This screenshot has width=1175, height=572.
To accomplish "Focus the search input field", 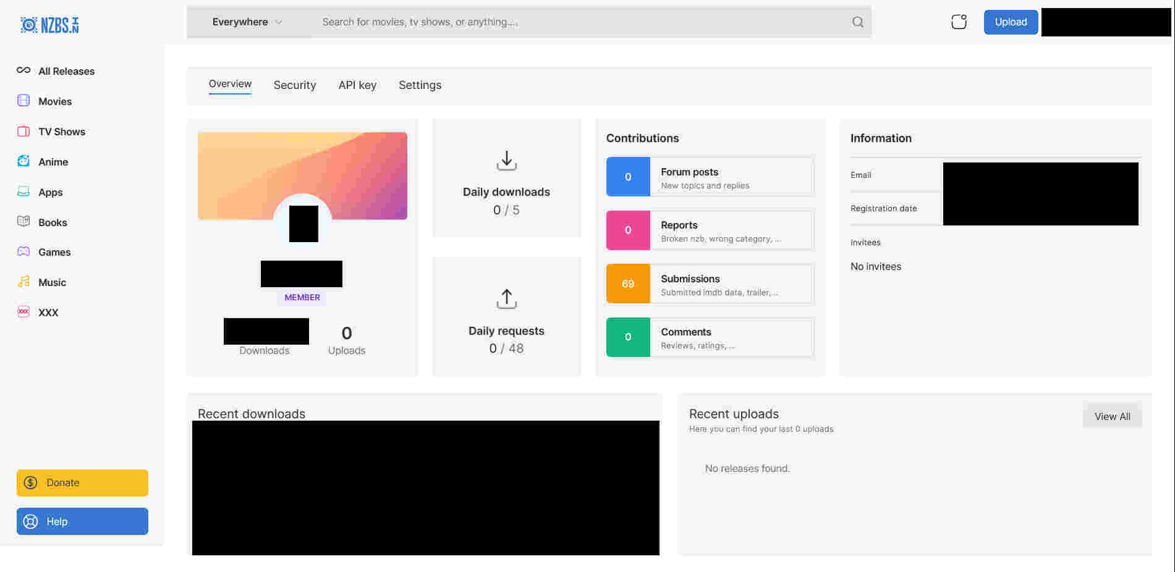I will [x=581, y=22].
